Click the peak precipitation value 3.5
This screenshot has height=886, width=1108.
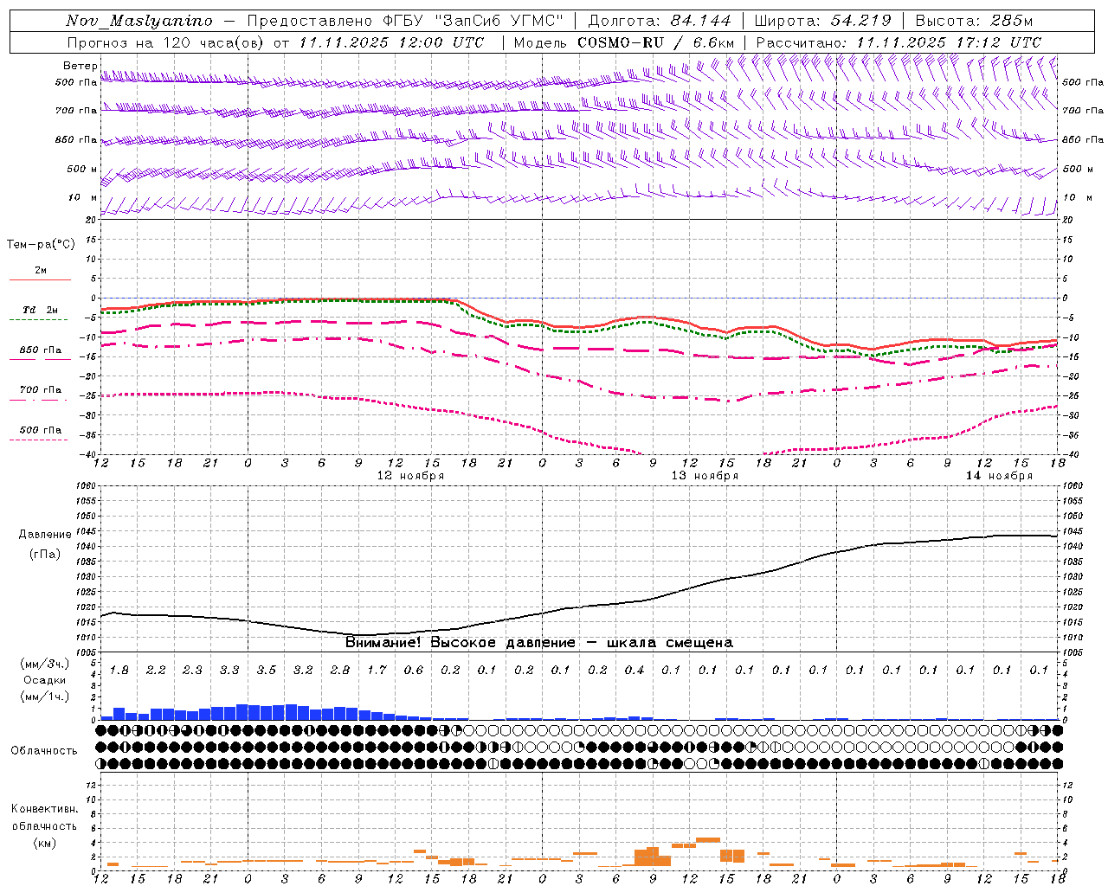point(267,671)
